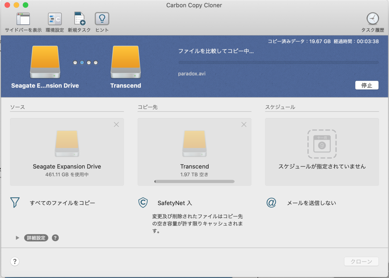
Task: Remove destination Transcend with its X button
Action: click(244, 124)
